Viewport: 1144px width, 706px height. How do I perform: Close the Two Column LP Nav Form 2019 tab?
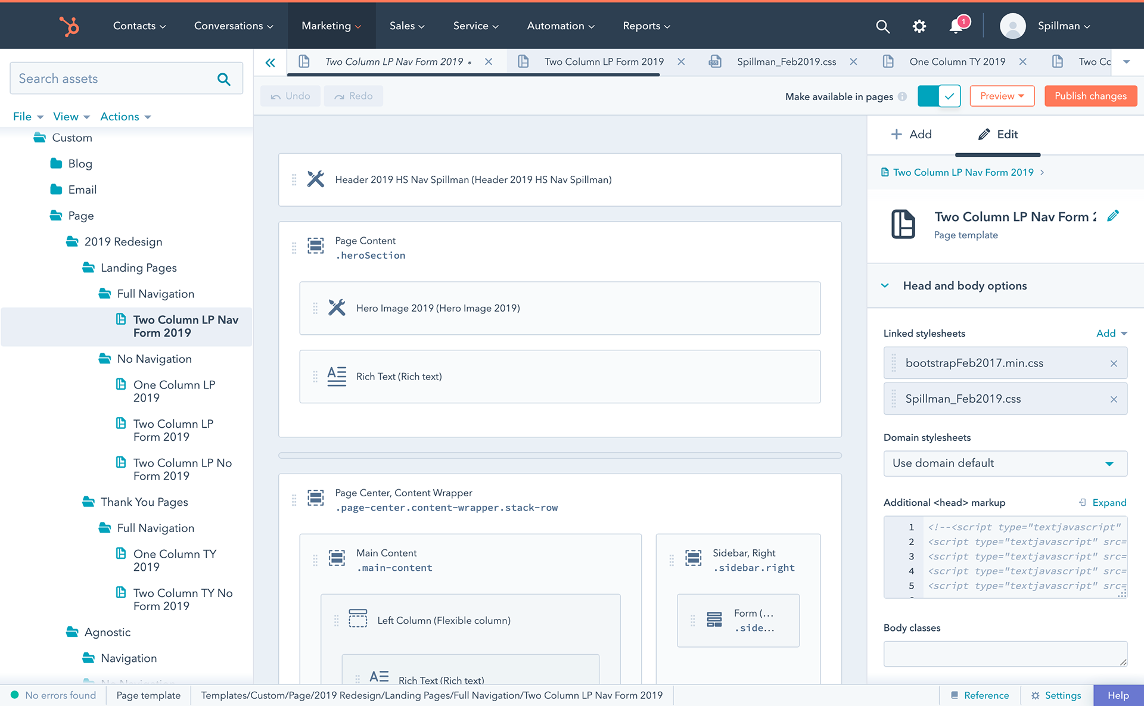[x=489, y=62]
